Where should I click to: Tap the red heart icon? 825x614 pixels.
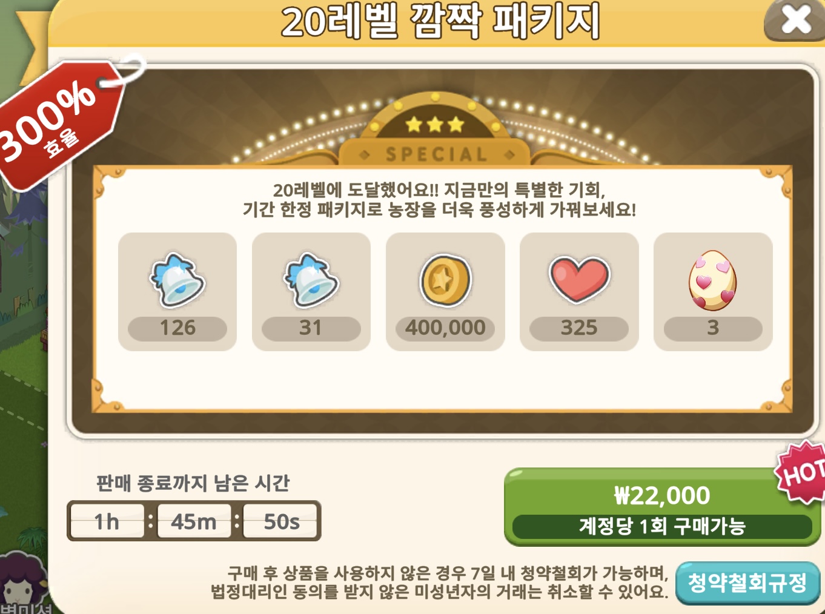click(x=580, y=279)
